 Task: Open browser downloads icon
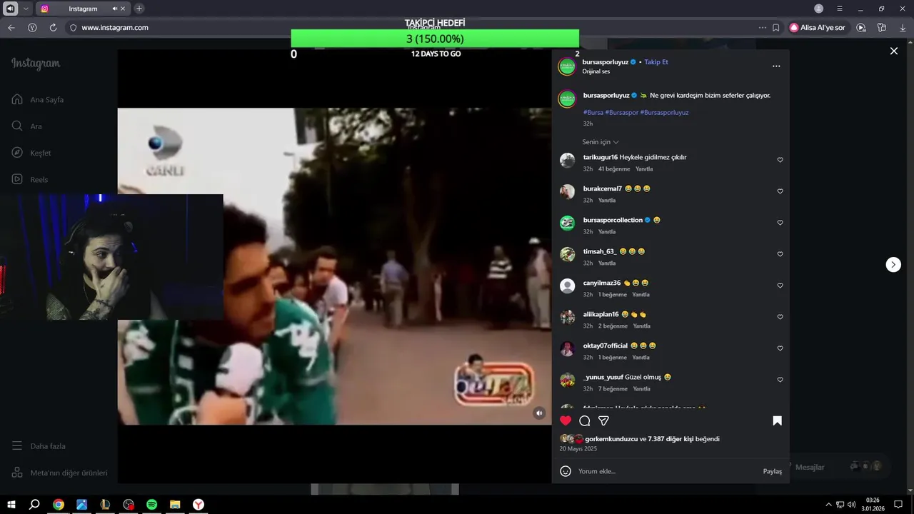click(x=902, y=28)
